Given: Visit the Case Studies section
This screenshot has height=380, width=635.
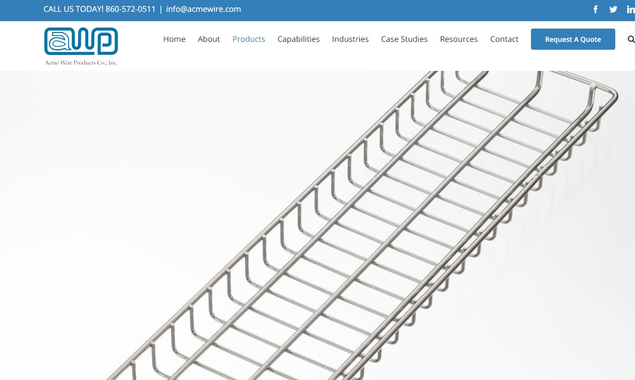Looking at the screenshot, I should point(404,39).
